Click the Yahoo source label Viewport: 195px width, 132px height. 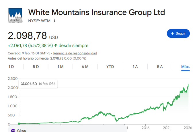click(22, 131)
